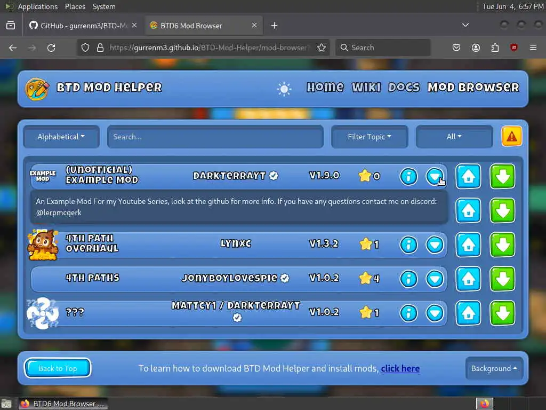Focus the mod Search field

pos(215,137)
